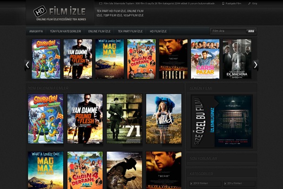
Task: Click the Son Yorumlar heading
Action: [x=203, y=158]
